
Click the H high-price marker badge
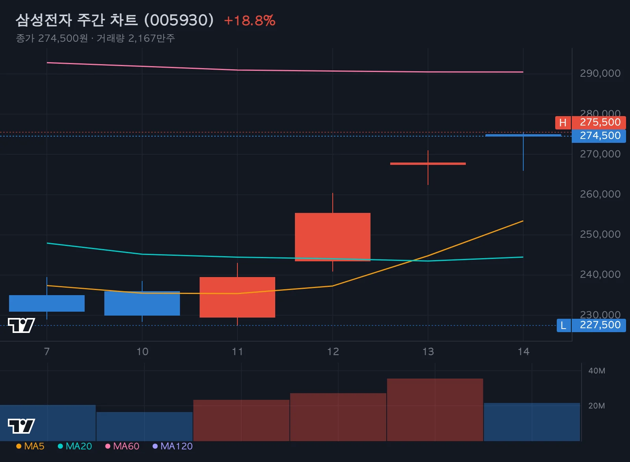pyautogui.click(x=563, y=123)
